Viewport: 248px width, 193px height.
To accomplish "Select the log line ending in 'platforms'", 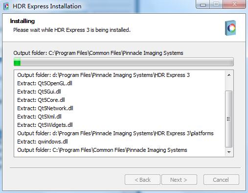I will coord(115,133).
